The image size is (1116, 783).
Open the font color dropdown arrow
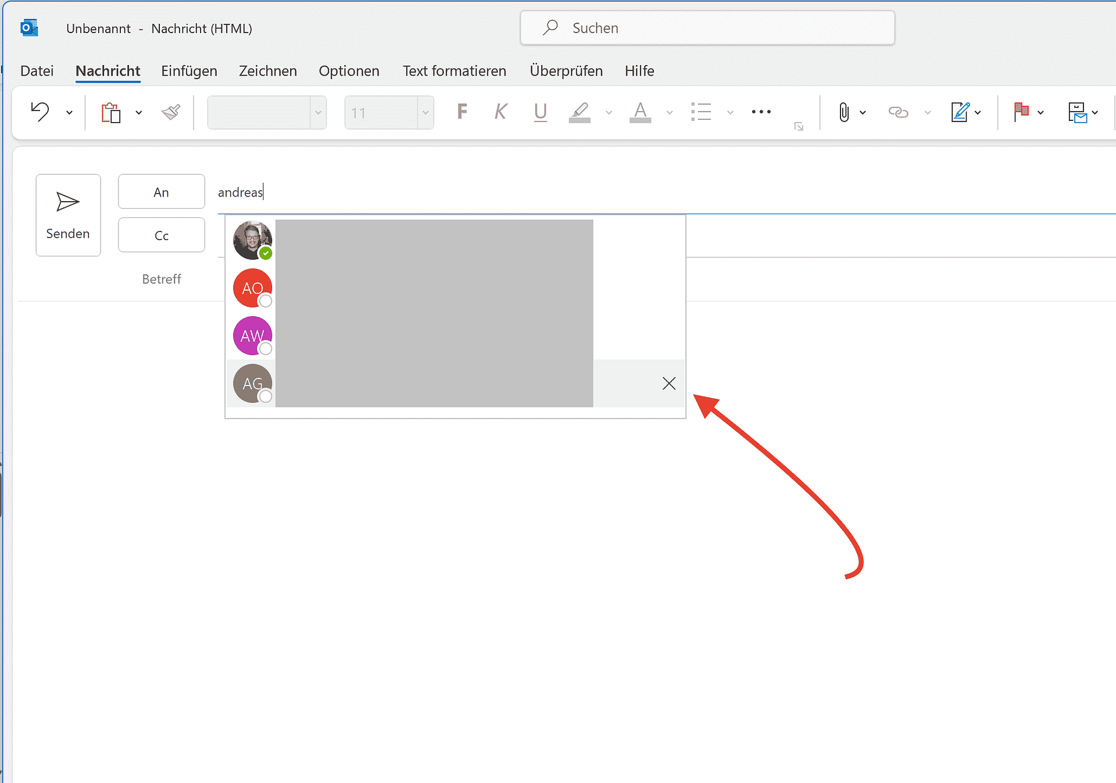pyautogui.click(x=670, y=113)
